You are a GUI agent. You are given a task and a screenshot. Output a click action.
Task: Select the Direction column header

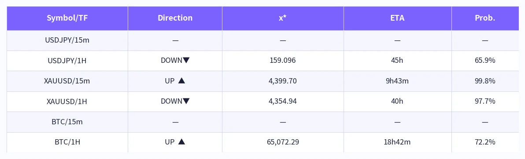(175, 18)
